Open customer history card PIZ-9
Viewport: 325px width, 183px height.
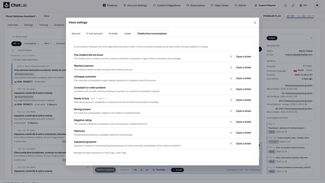pos(290,128)
